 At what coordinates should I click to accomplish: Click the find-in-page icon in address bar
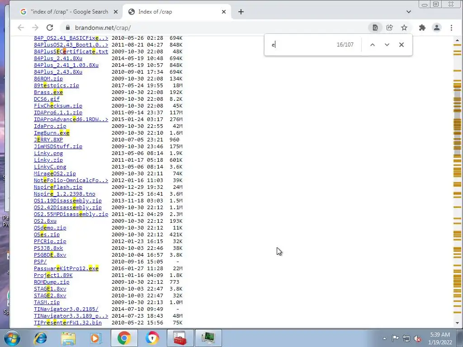[x=375, y=28]
